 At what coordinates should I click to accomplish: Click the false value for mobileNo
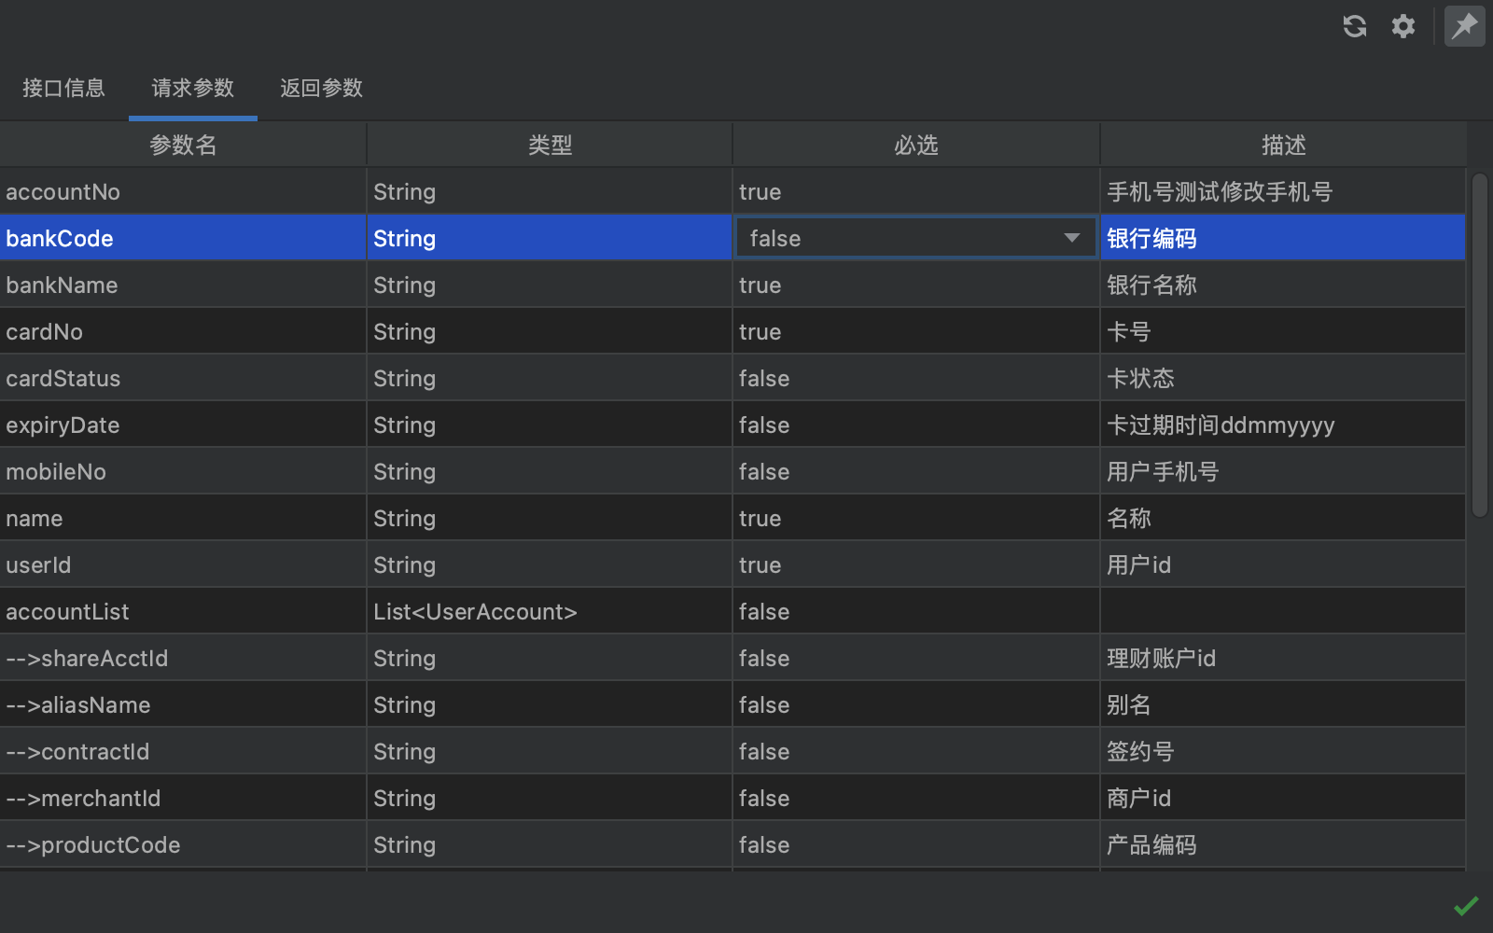pyautogui.click(x=764, y=472)
